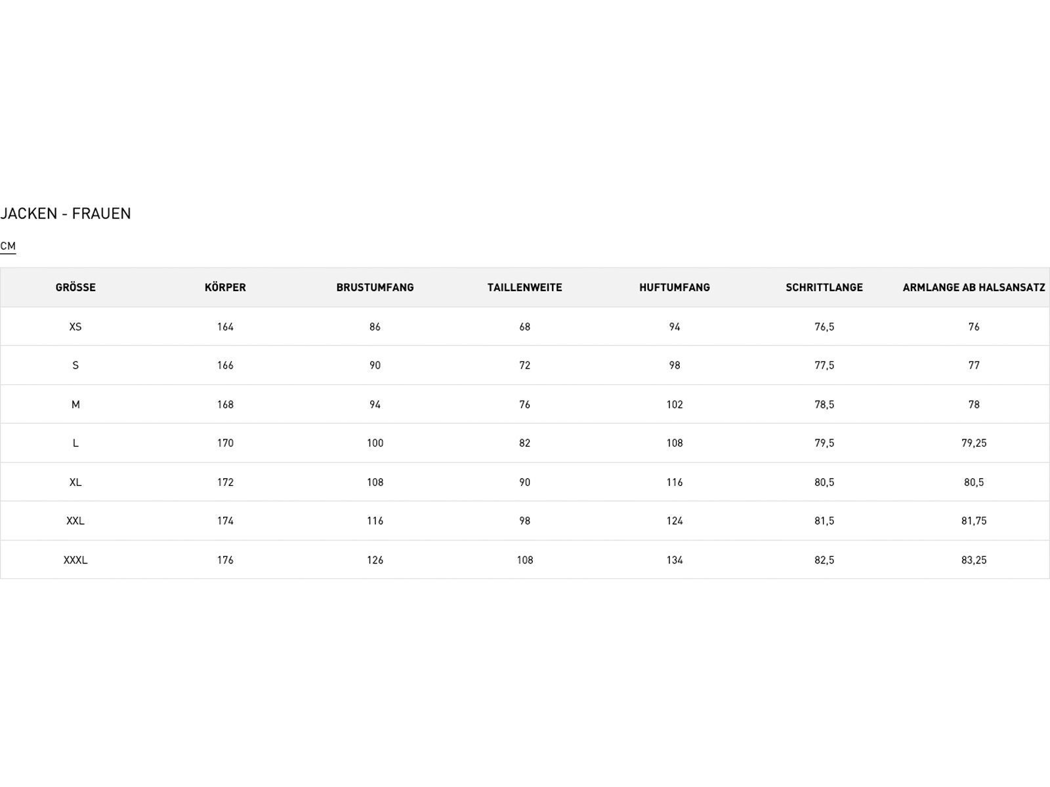Click the KÖRPER column header
Viewport: 1050px width, 787px height.
[x=225, y=287]
